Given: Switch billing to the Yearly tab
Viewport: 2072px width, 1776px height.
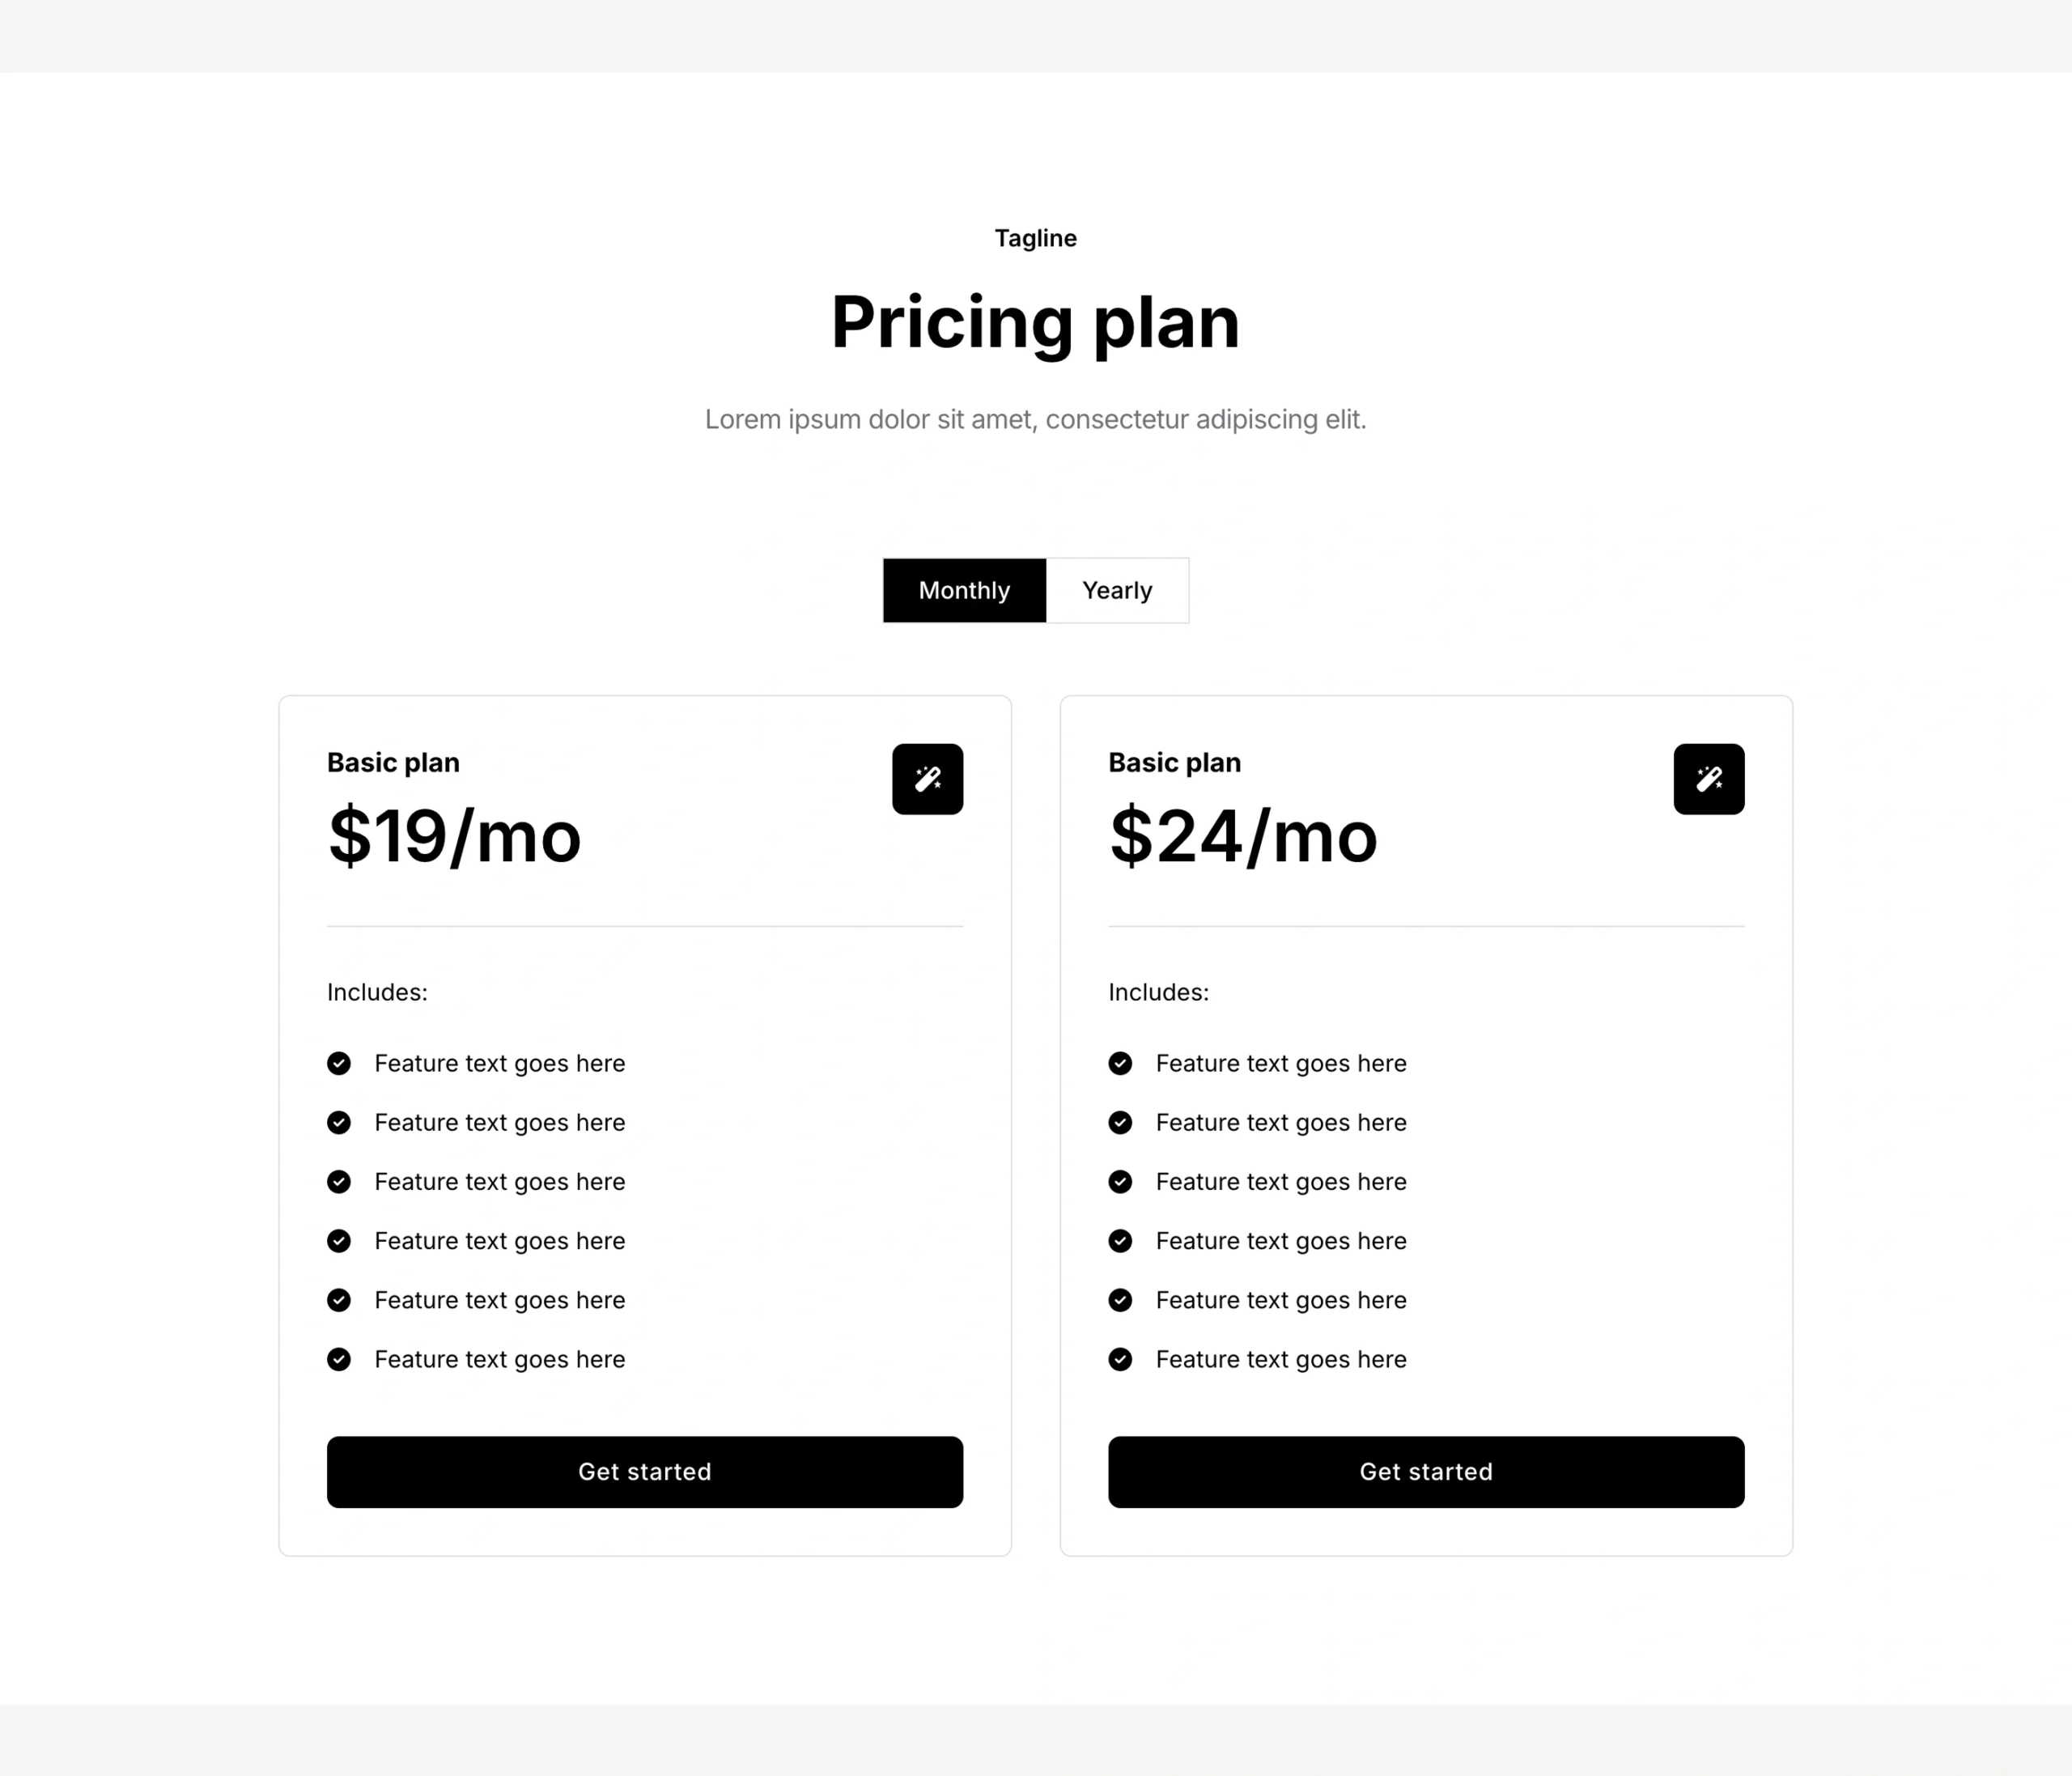Looking at the screenshot, I should click(1117, 591).
